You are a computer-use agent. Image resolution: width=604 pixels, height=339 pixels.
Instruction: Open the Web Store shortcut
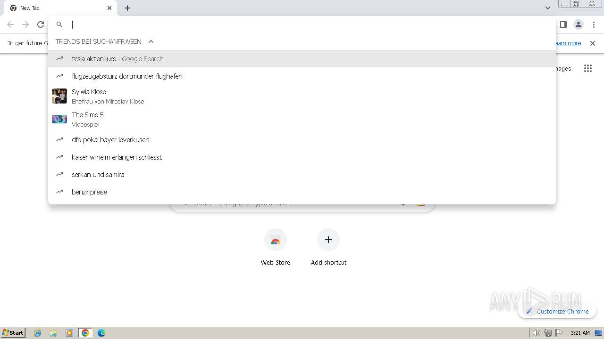click(276, 247)
